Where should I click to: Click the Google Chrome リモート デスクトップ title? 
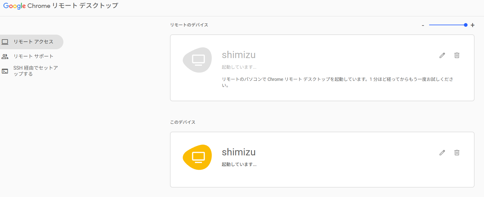pos(61,6)
